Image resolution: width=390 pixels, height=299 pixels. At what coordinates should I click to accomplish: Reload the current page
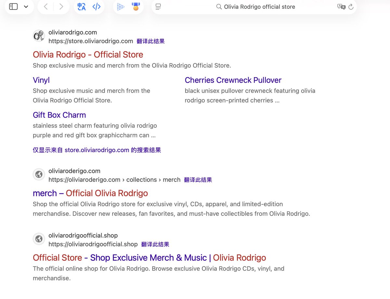351,7
